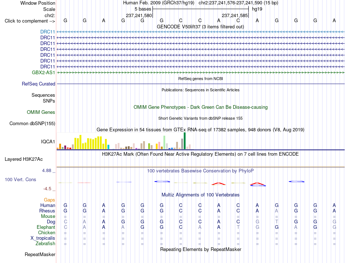Screen dimensions: 345x263
Task: Click the hg19 label beside scale bar
Action: [x=257, y=9]
